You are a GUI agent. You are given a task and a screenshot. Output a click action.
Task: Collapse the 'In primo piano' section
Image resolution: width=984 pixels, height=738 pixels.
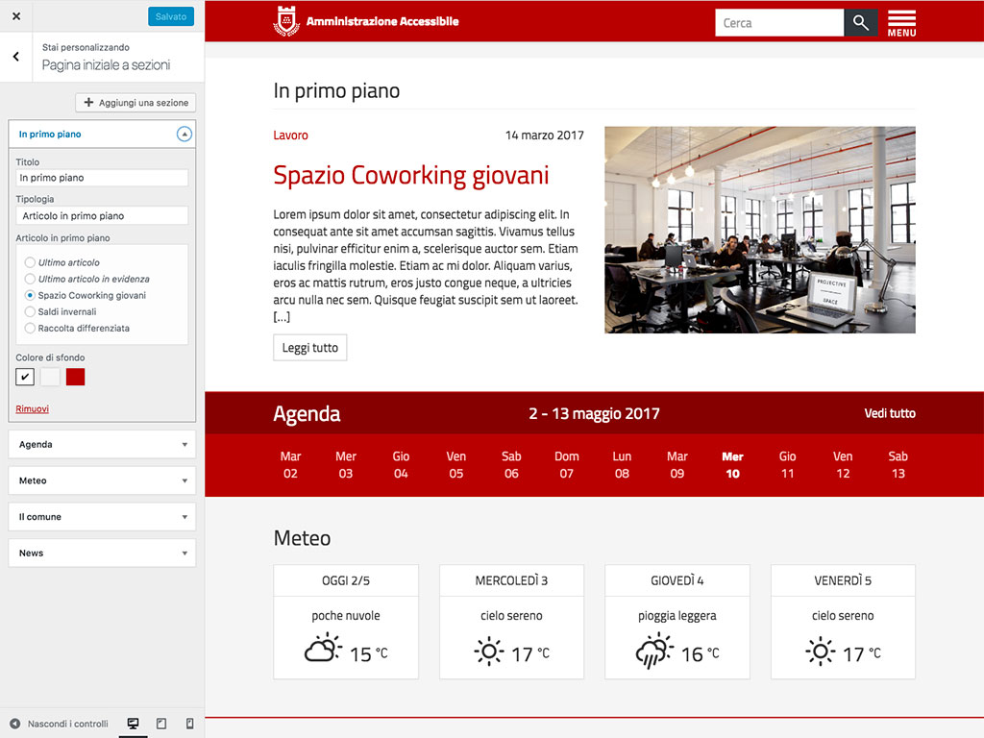tap(184, 135)
